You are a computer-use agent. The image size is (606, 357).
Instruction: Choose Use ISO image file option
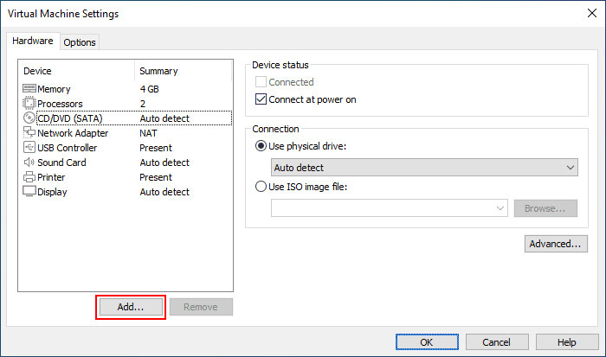tap(261, 187)
